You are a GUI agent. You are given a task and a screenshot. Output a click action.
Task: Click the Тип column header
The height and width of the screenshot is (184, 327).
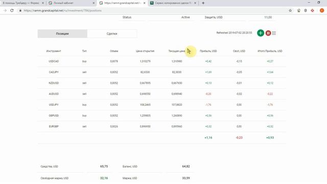(84, 51)
